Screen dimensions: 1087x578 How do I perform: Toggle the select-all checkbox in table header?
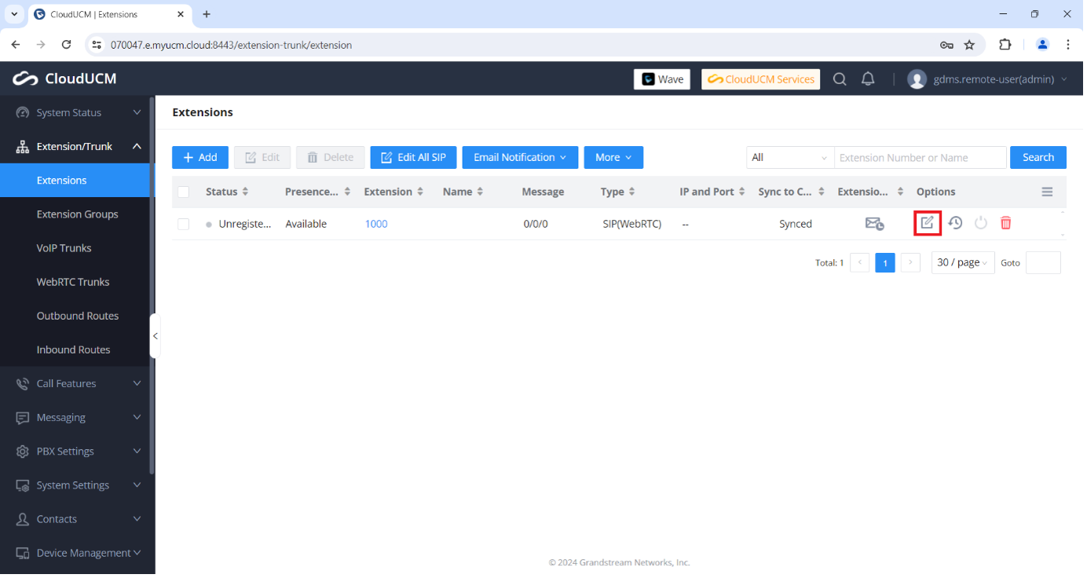click(x=184, y=192)
